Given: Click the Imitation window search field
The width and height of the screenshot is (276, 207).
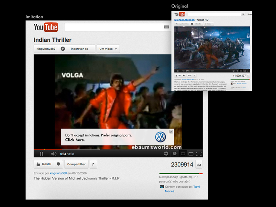Looking at the screenshot, I should (x=118, y=27).
